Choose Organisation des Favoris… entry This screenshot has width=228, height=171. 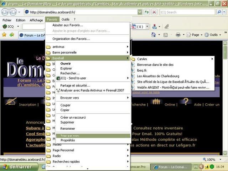coord(87,39)
